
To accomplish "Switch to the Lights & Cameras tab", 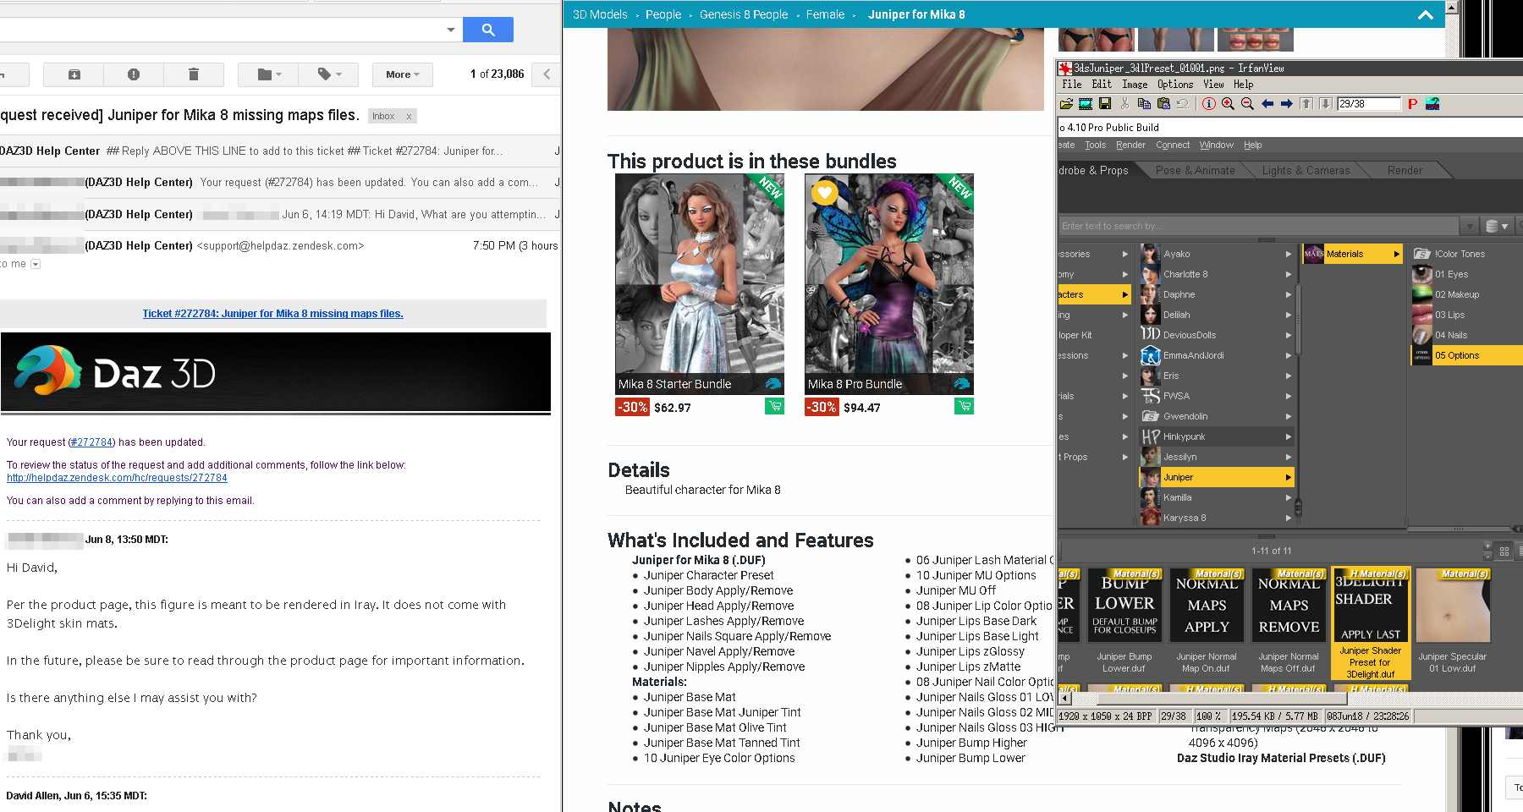I will (1306, 171).
